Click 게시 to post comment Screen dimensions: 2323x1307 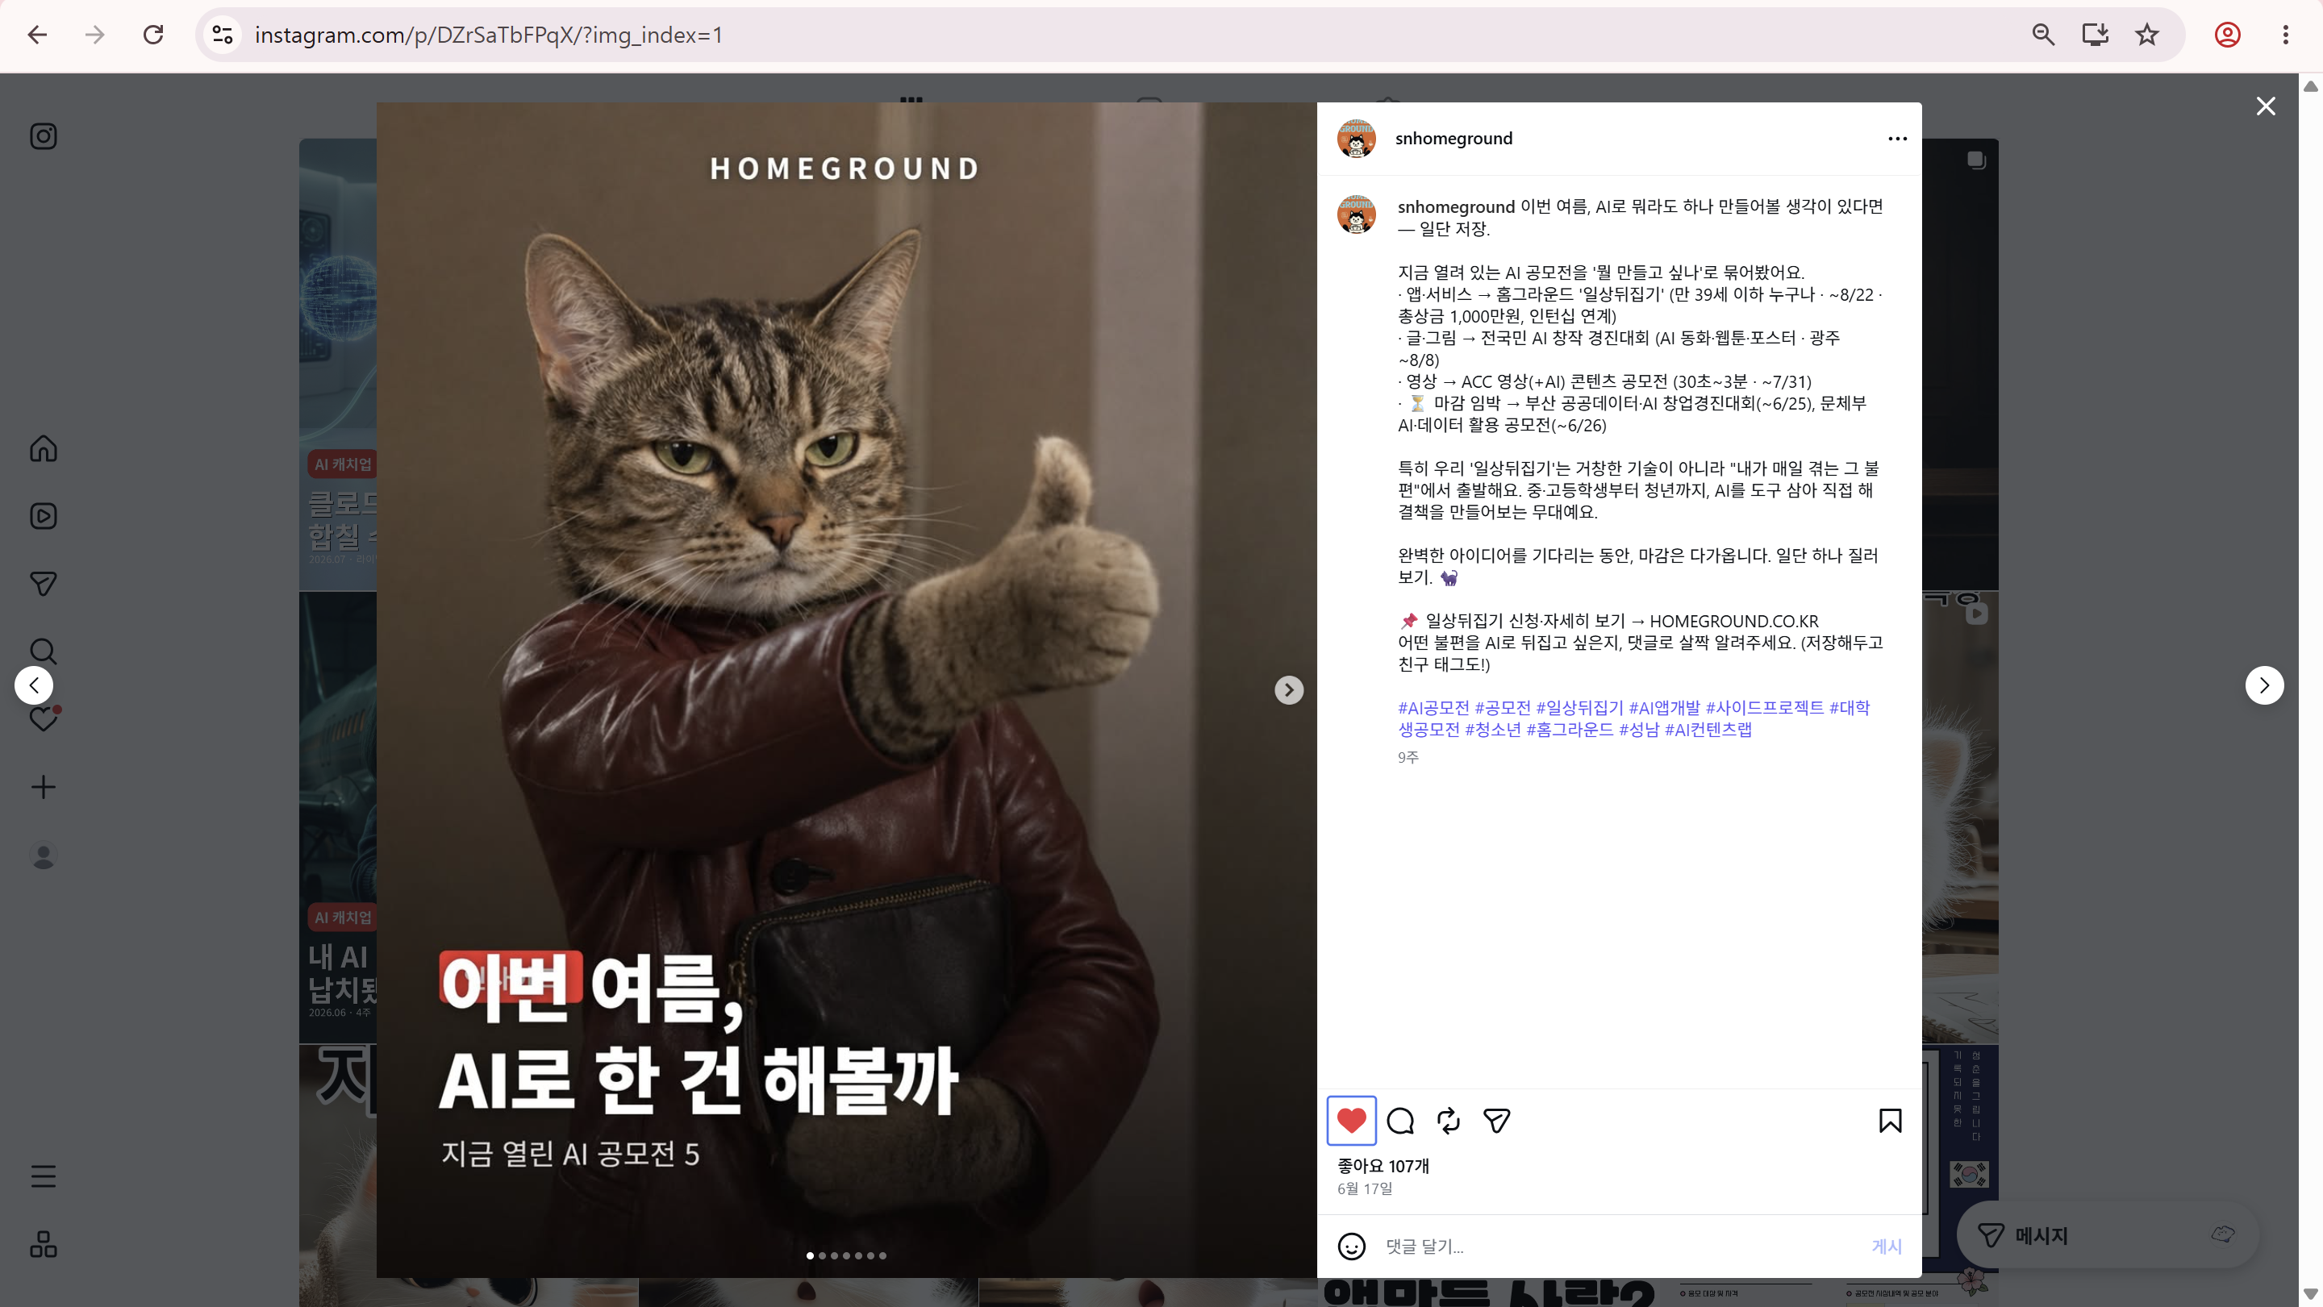[1887, 1246]
